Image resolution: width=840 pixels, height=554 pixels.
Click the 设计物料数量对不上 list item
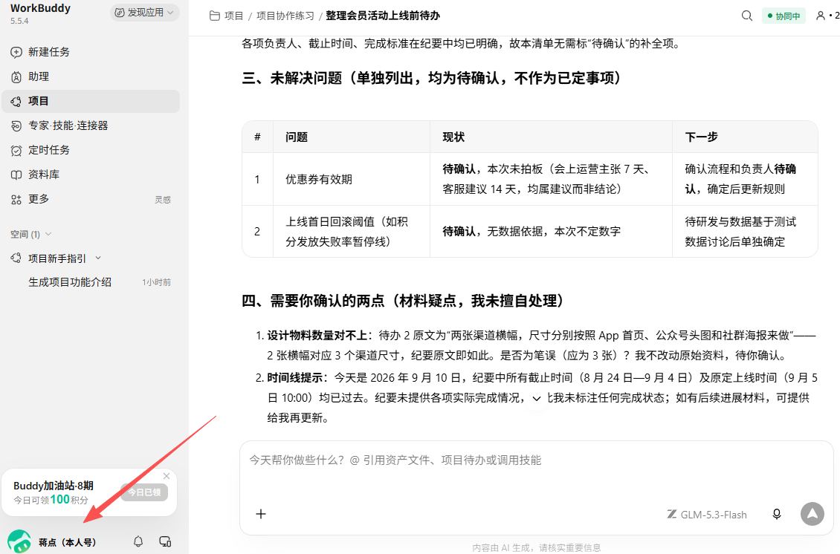coord(541,345)
